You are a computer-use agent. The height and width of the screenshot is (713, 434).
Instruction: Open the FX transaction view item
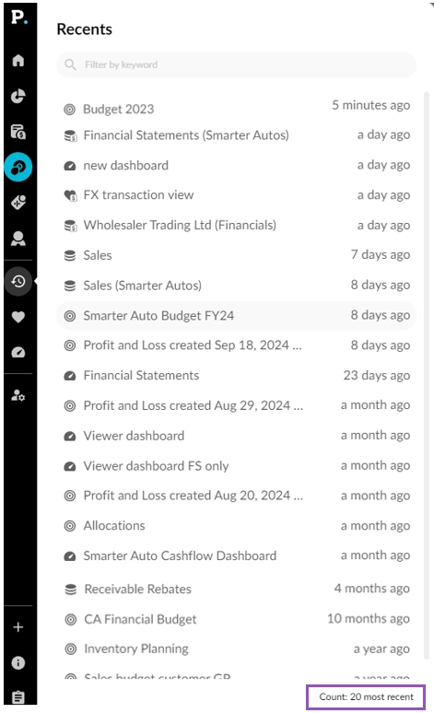point(237,195)
